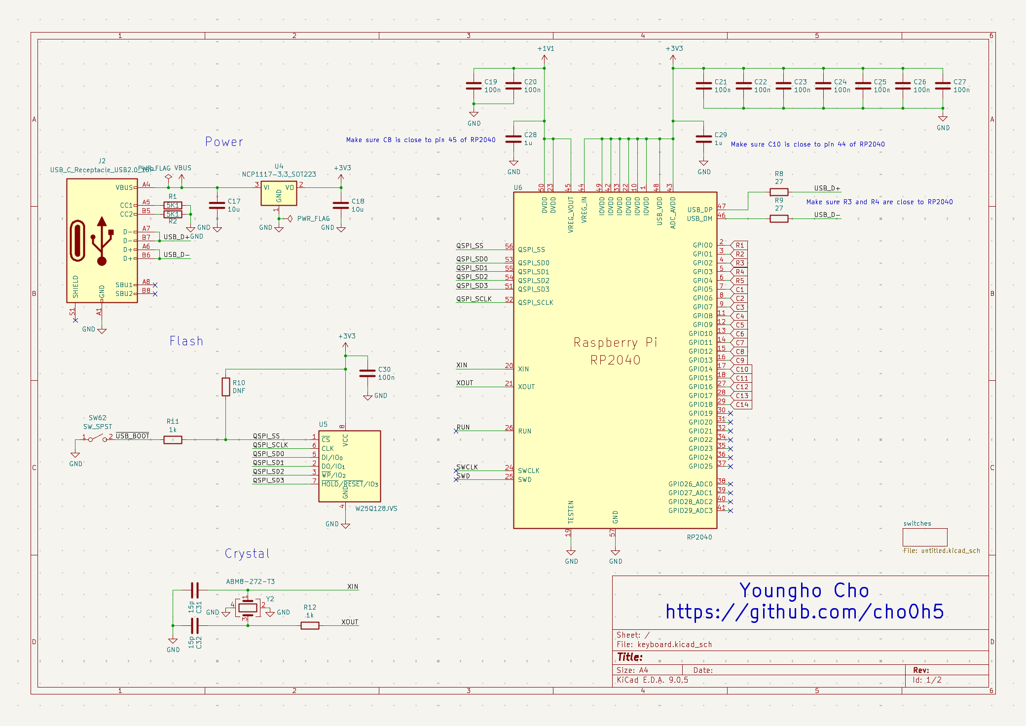Click capacitor C17 10u symbol

click(x=217, y=205)
